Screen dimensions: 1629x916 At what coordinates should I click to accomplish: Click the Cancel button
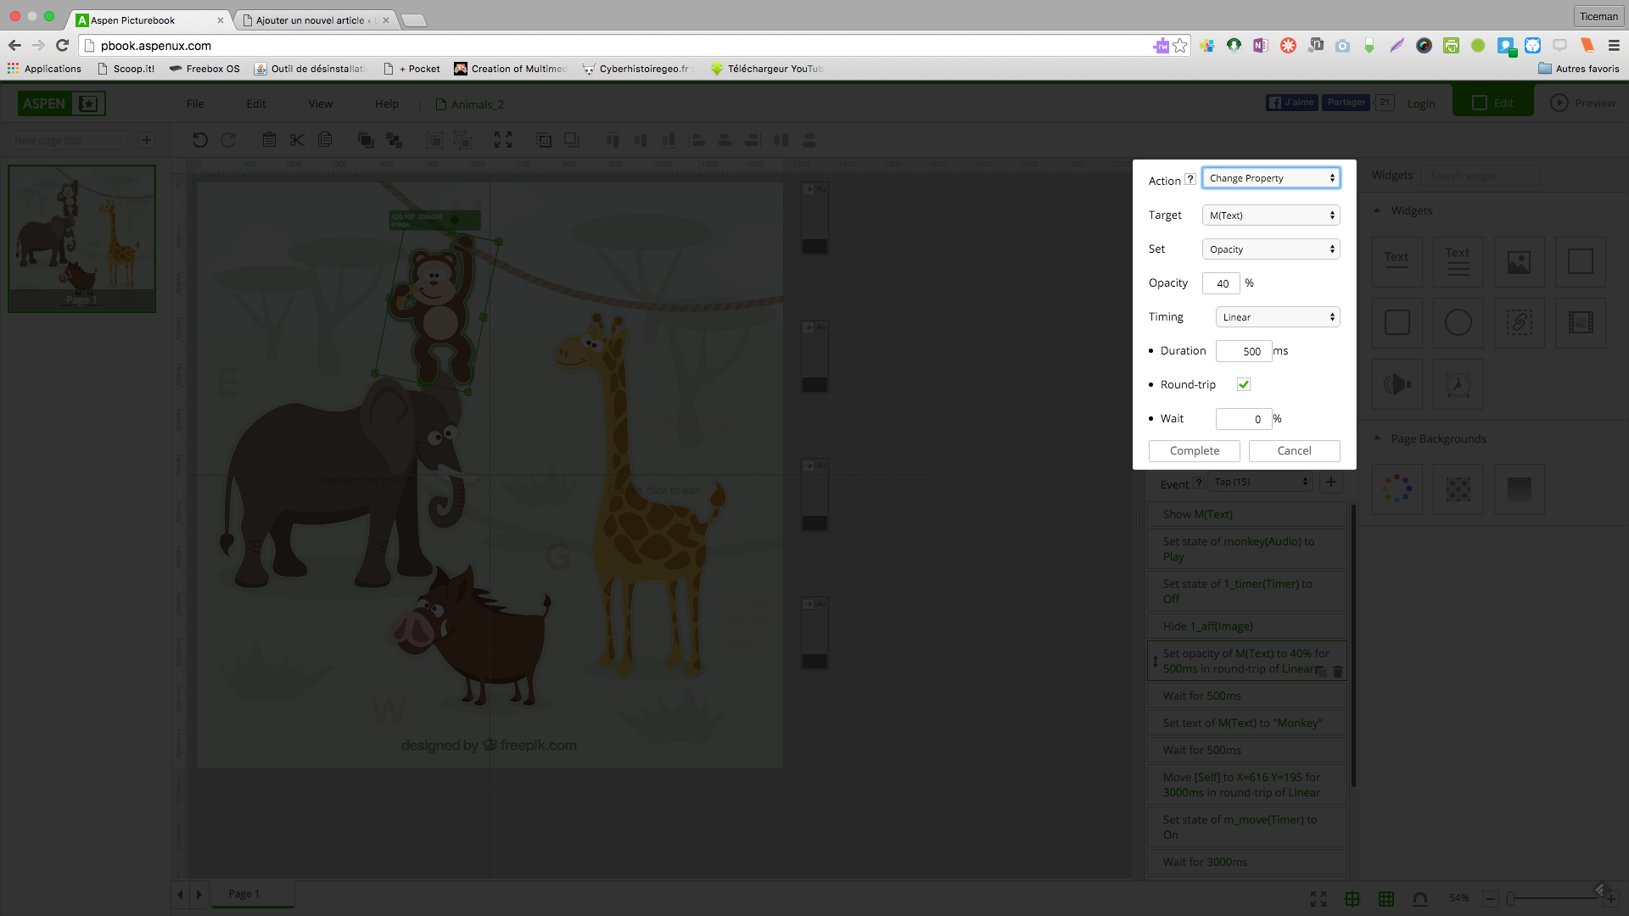click(1295, 450)
